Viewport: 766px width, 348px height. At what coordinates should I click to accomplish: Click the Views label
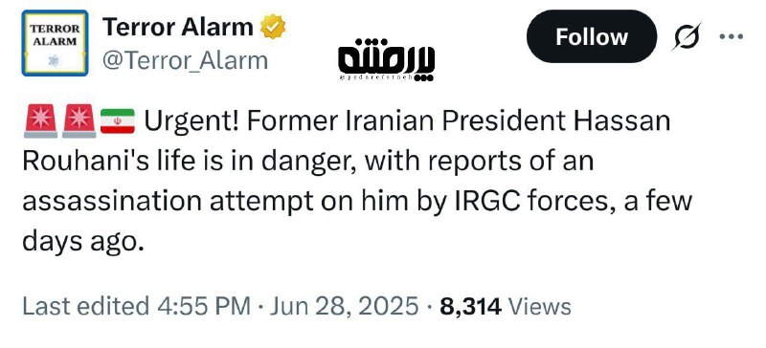click(540, 307)
